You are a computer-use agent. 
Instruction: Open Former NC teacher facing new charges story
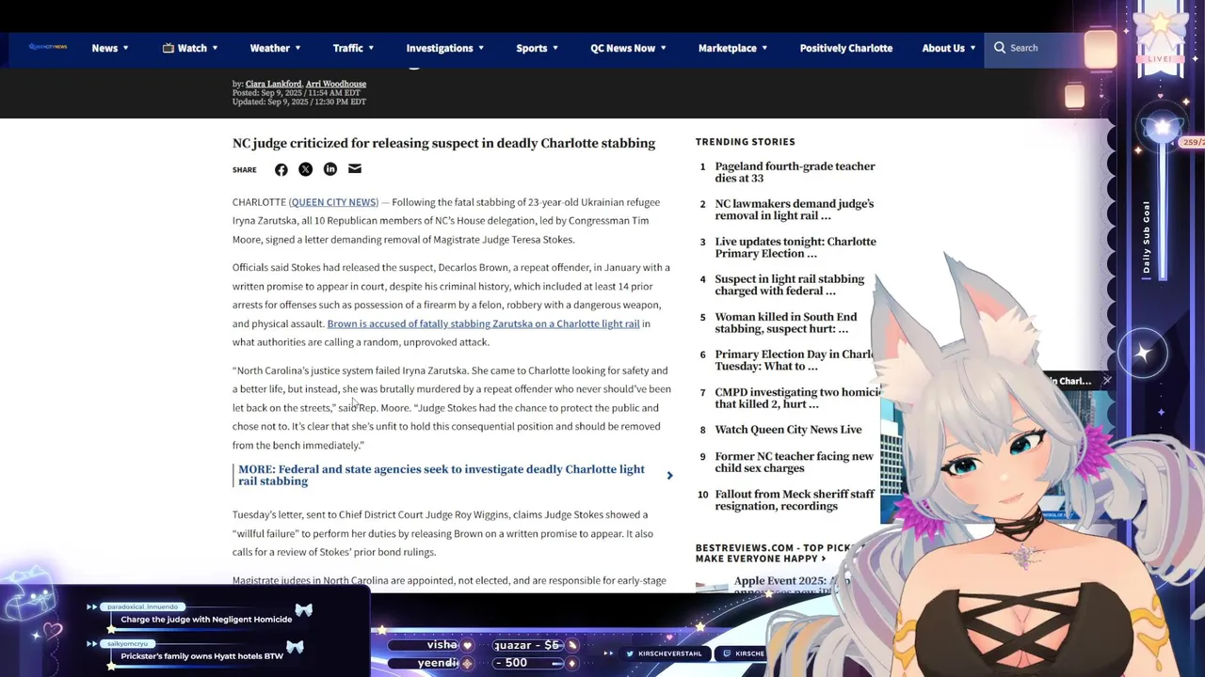click(x=794, y=463)
